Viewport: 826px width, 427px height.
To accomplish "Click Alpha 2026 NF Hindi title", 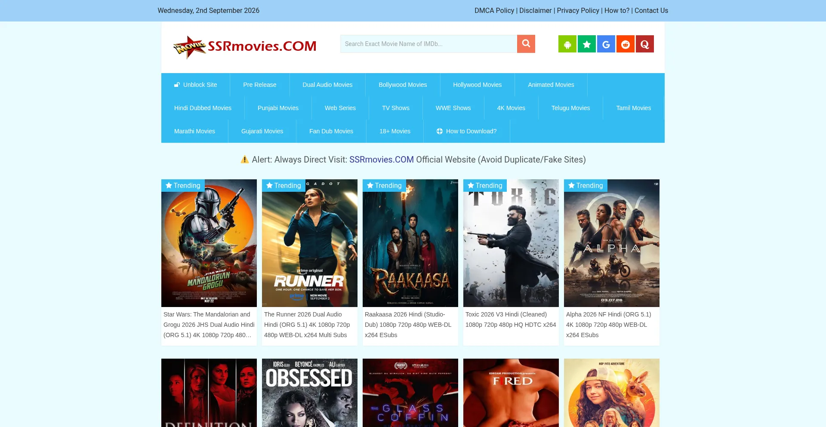I will (x=609, y=325).
